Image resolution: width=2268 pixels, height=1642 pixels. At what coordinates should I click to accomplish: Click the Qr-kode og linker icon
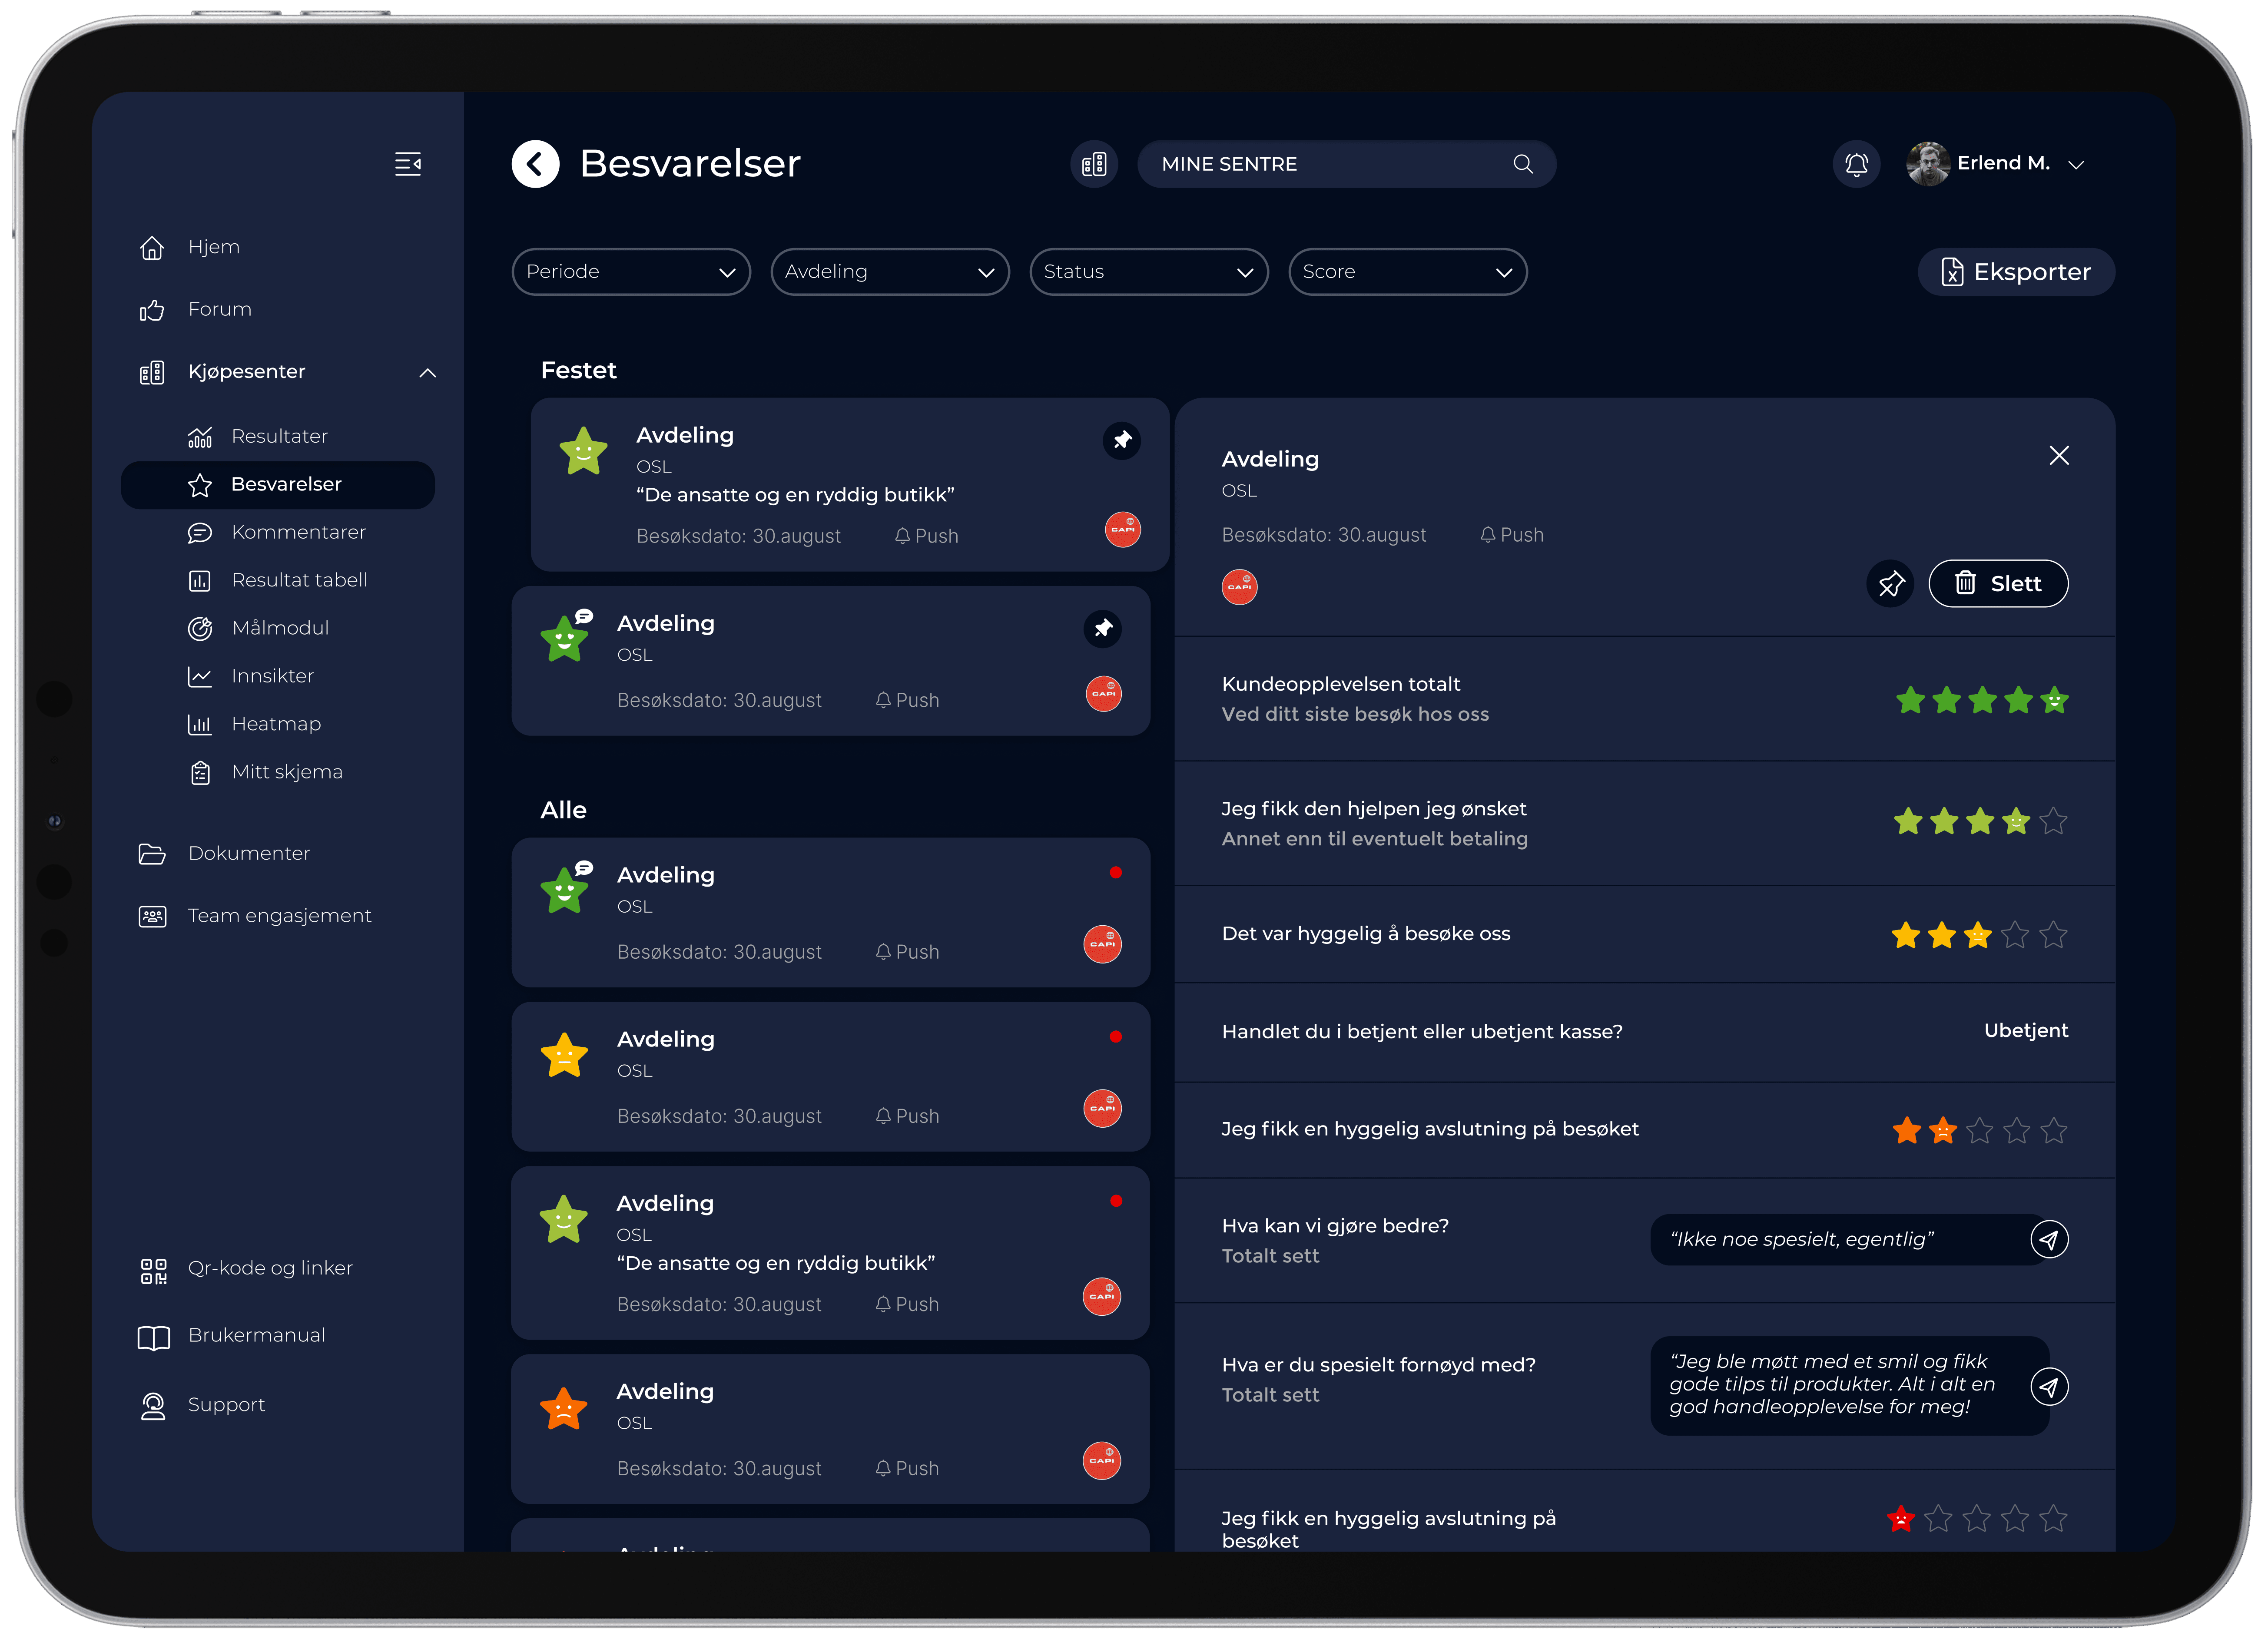[x=153, y=1270]
